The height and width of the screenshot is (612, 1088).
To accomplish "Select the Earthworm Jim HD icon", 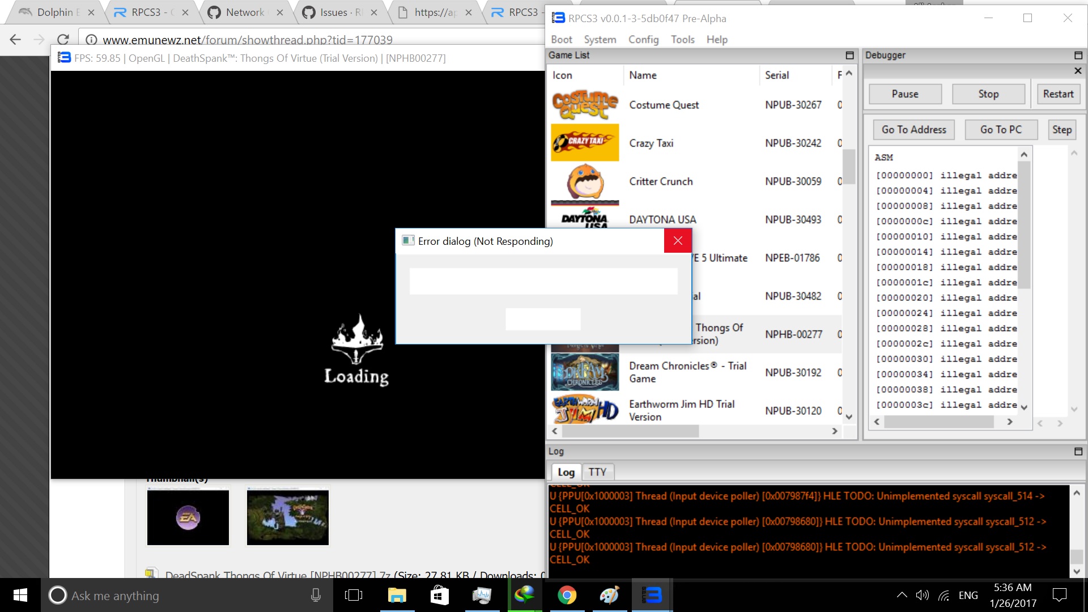I will point(585,410).
